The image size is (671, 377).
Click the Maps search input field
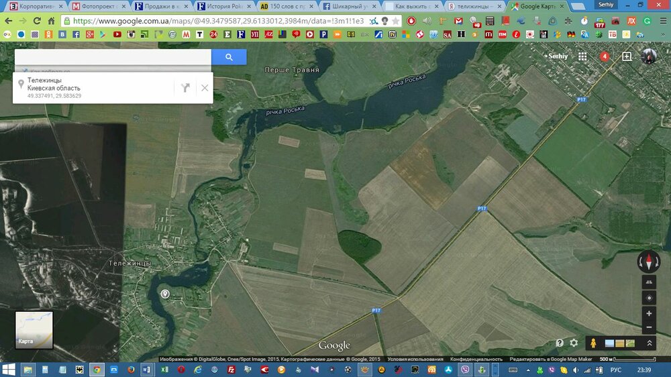(113, 57)
